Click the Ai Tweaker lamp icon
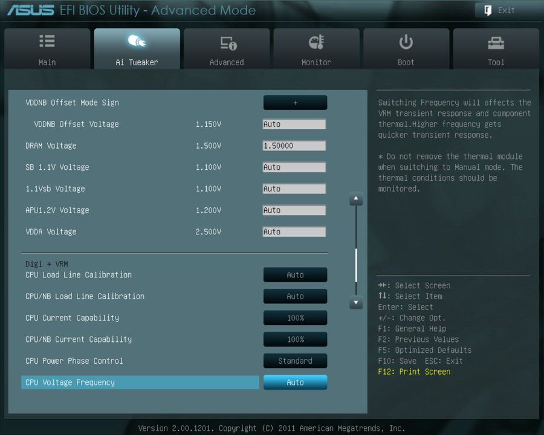The image size is (544, 435). (x=137, y=41)
